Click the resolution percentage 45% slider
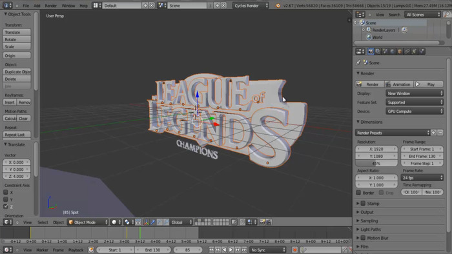Viewport: 452px width, 254px height. [376, 163]
